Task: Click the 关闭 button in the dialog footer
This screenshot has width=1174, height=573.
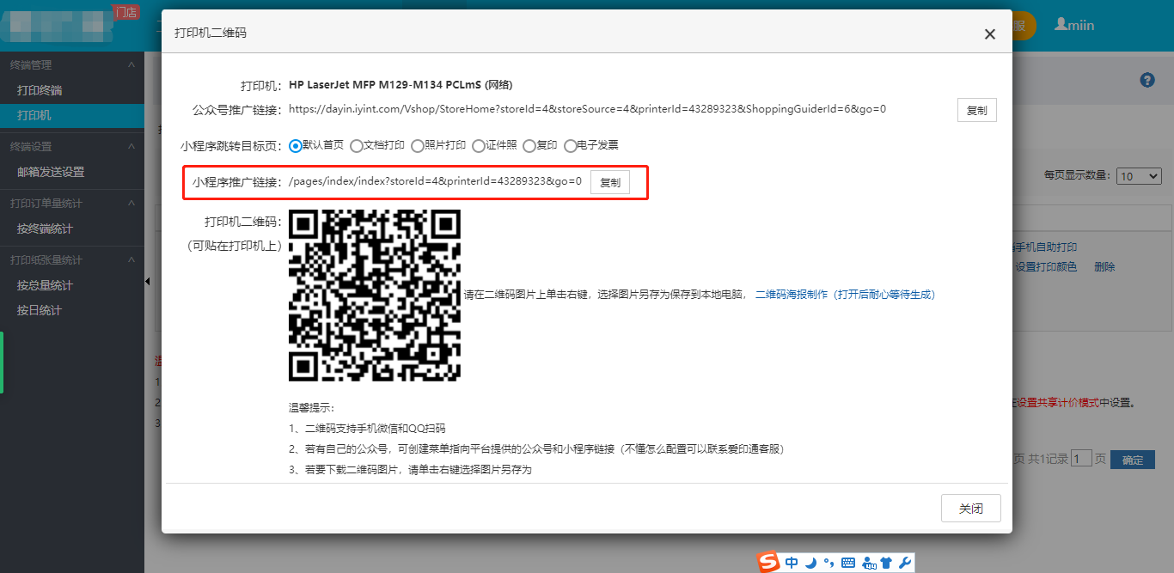Action: pyautogui.click(x=971, y=508)
